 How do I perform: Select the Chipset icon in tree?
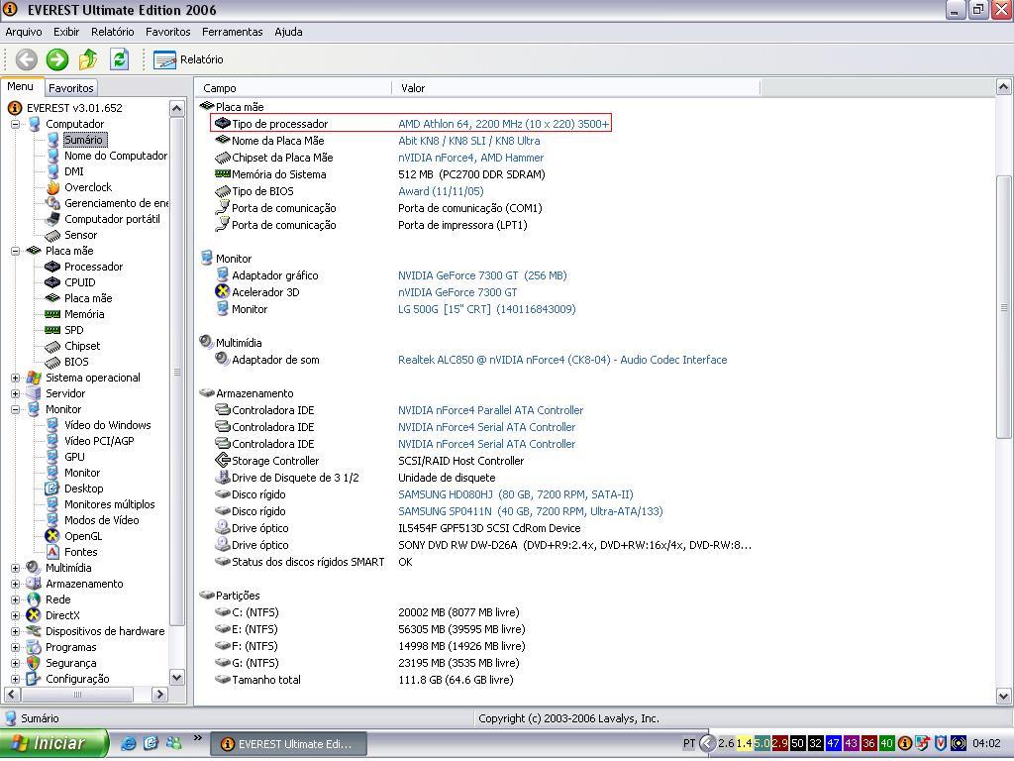pos(53,346)
